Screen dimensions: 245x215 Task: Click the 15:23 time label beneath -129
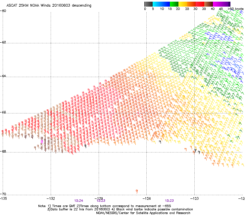101,201
